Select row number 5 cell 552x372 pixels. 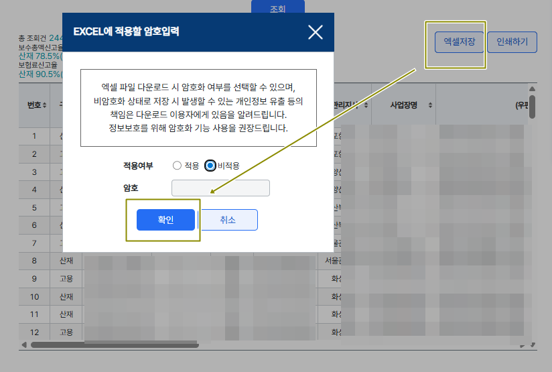coord(34,208)
